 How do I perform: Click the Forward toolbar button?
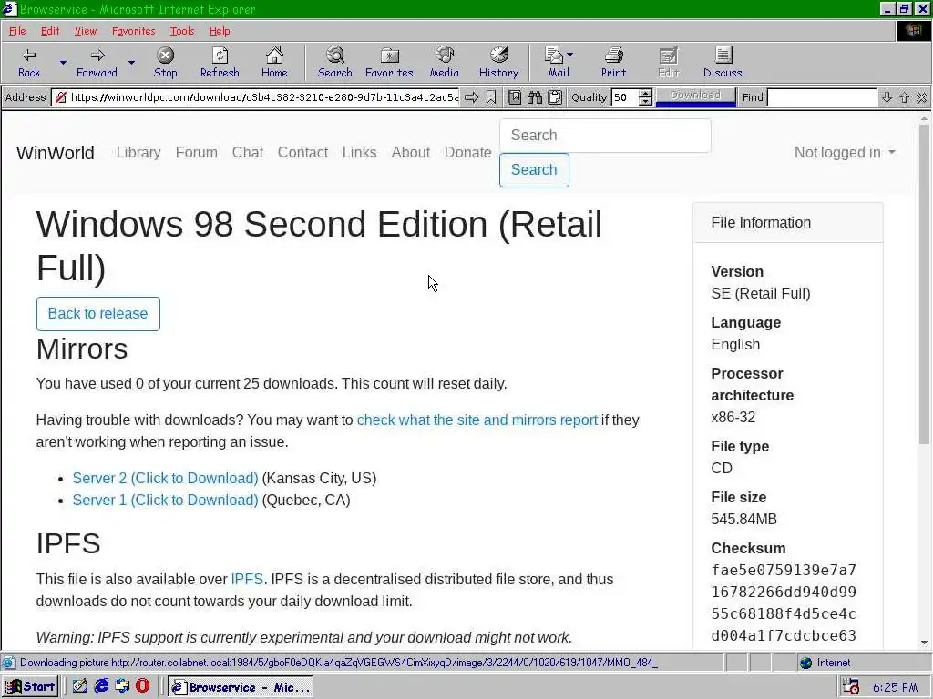coord(97,63)
